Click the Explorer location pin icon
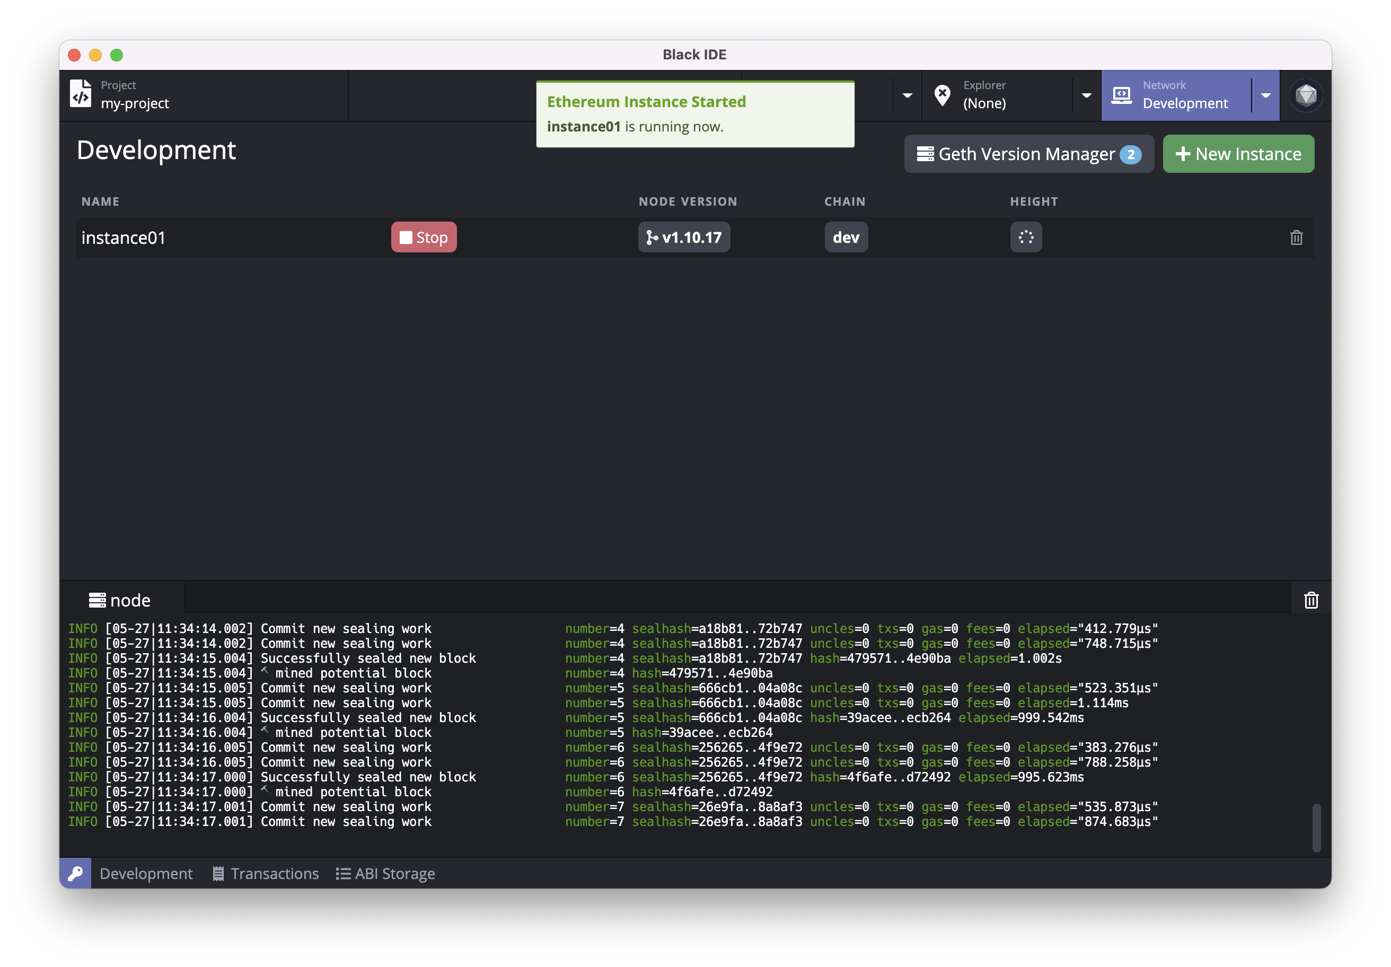Viewport: 1391px width, 967px height. (942, 95)
